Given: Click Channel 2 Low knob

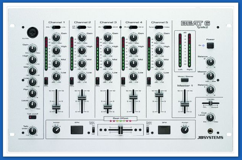Looking at the screenshot, I should [82, 76].
